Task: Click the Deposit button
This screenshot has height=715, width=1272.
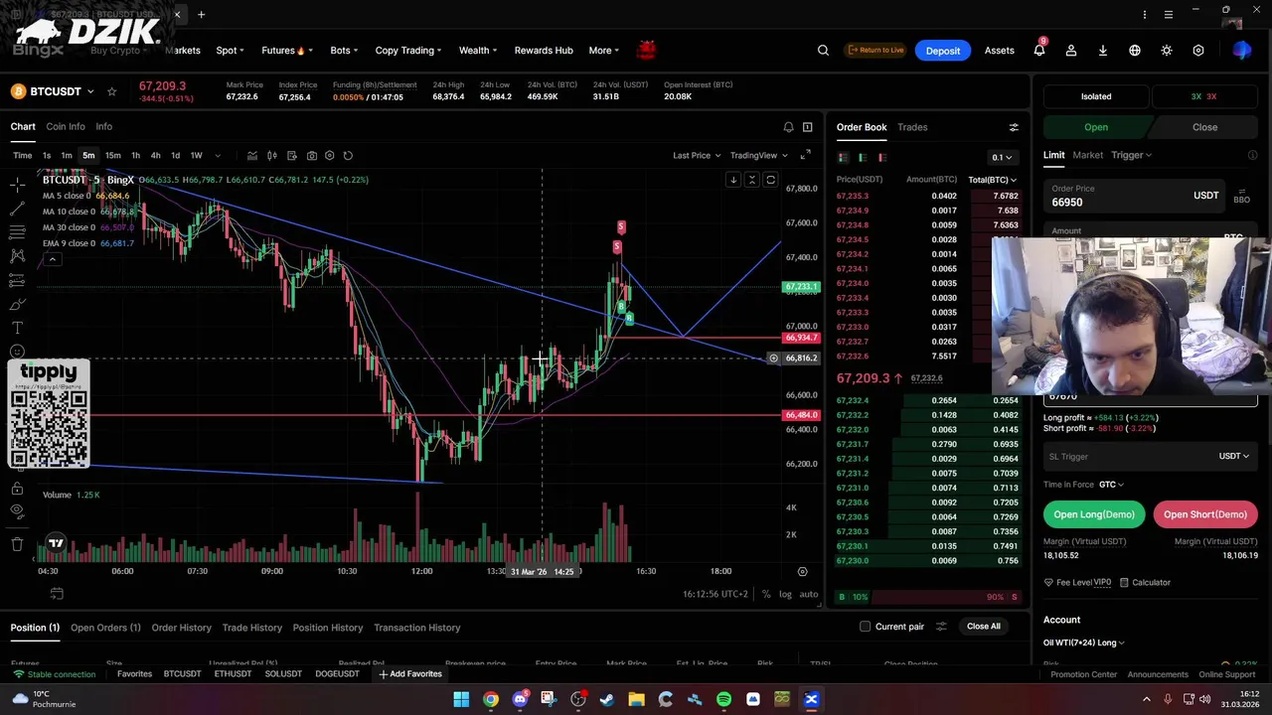Action: [943, 51]
